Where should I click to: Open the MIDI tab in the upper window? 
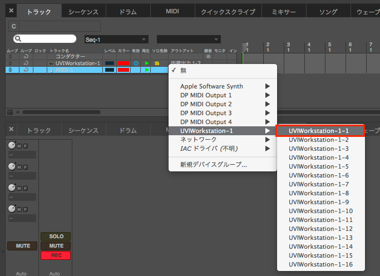[172, 11]
